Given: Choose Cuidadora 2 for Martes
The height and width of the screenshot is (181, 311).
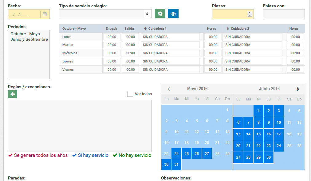Looking at the screenshot, I should pos(253,45).
